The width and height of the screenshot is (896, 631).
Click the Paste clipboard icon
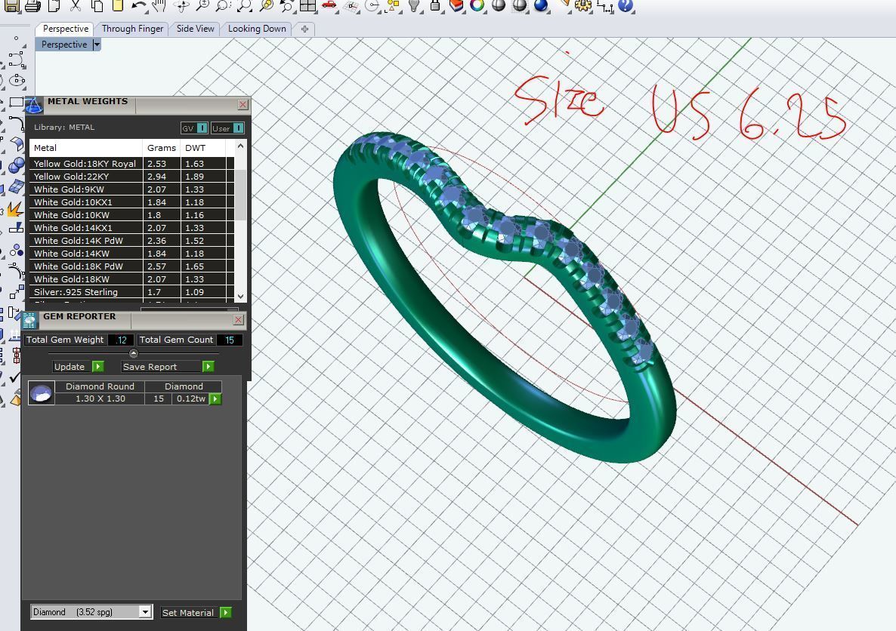point(117,6)
